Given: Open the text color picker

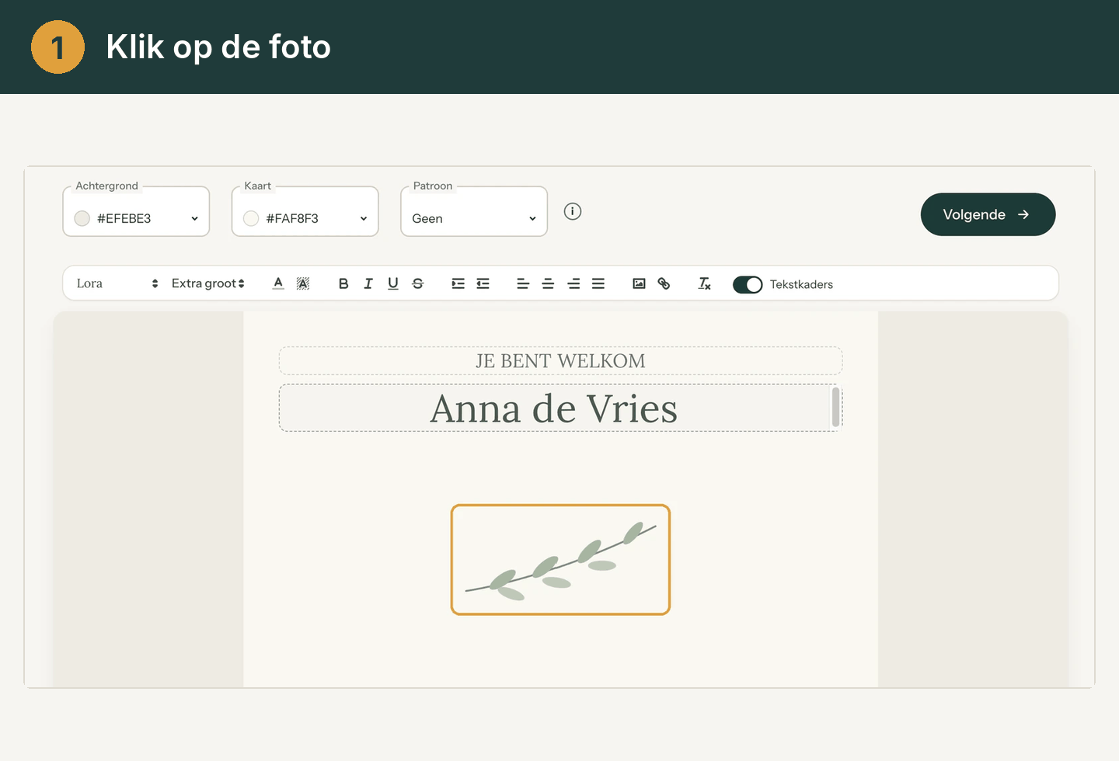Looking at the screenshot, I should 278,283.
